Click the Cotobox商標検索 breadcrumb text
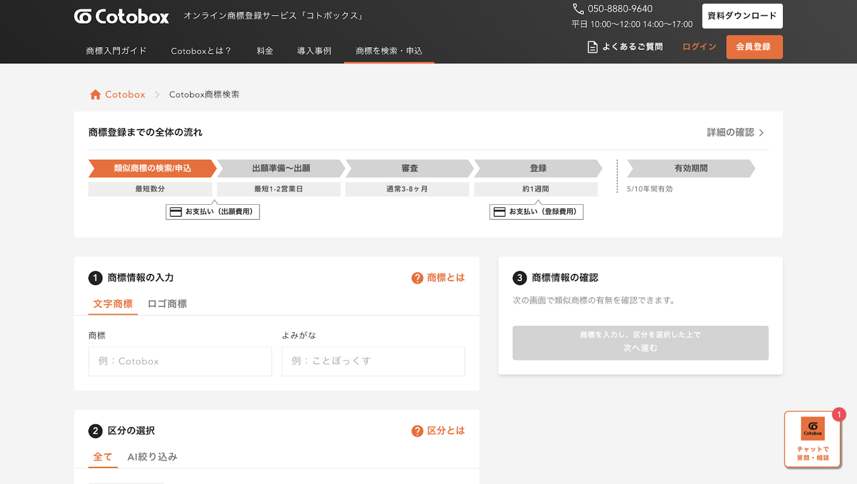This screenshot has height=484, width=857. pos(204,95)
